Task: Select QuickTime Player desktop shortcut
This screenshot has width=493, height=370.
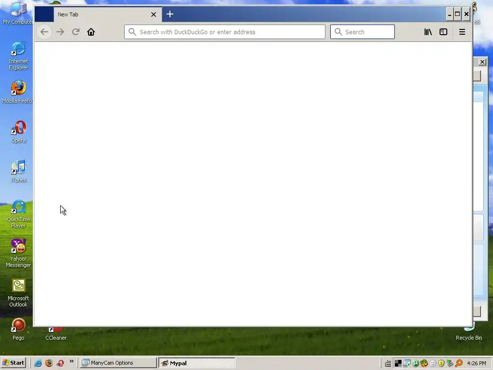Action: 18,214
